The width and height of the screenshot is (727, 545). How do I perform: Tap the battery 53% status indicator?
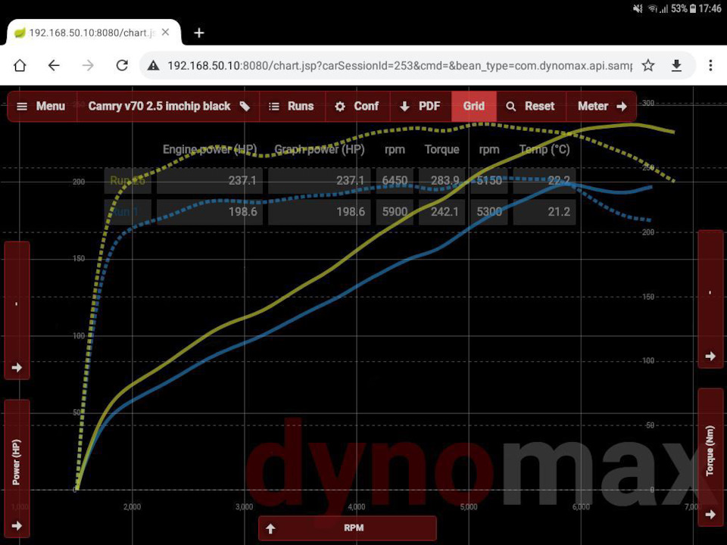683,8
